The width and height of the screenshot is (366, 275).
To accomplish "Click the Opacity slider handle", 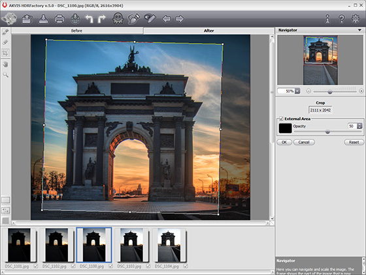I will click(x=327, y=132).
